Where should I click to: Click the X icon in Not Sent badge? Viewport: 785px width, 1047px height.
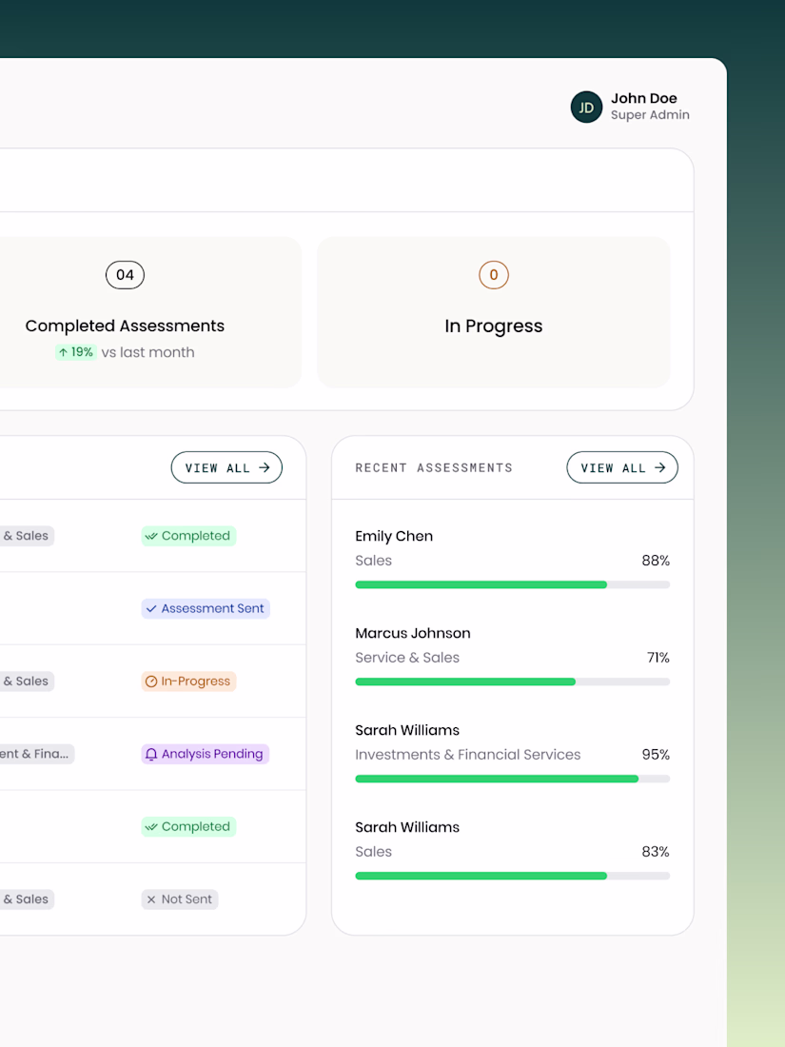pyautogui.click(x=151, y=900)
